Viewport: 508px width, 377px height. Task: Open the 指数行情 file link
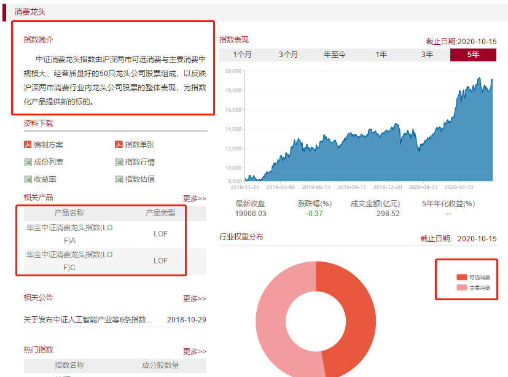click(140, 162)
